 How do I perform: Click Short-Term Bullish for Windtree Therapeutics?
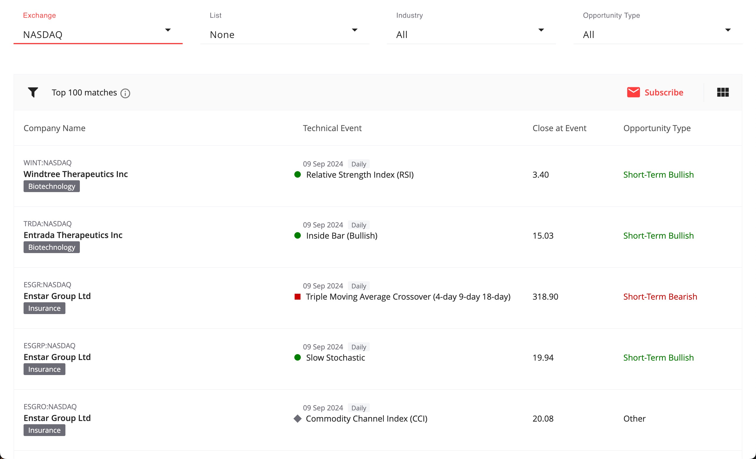[658, 175]
